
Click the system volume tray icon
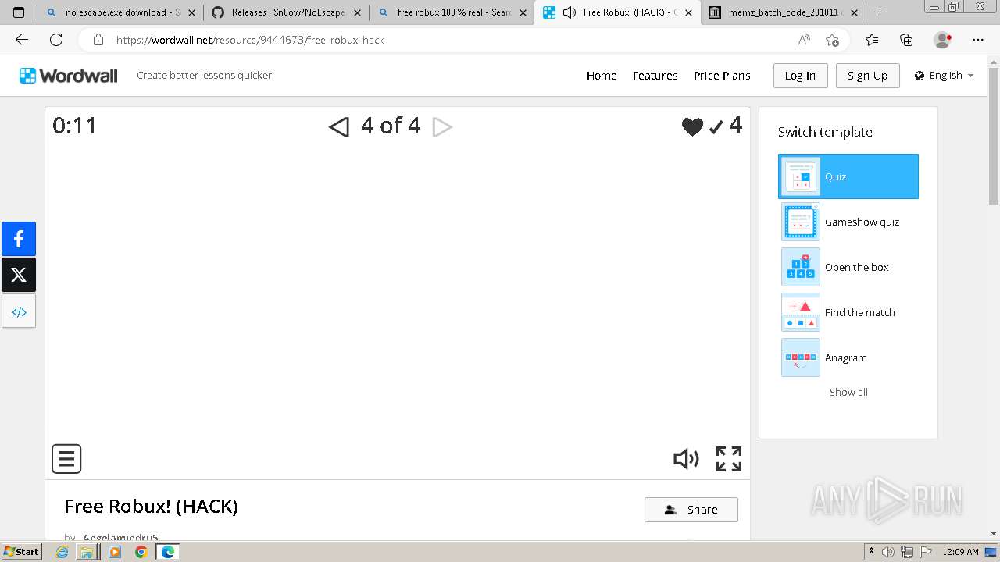click(x=889, y=552)
